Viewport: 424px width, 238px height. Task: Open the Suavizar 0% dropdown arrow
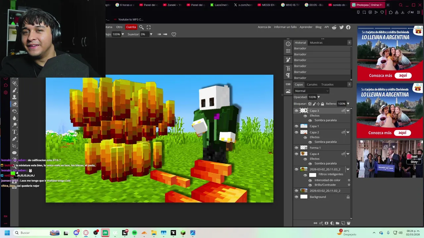[151, 34]
